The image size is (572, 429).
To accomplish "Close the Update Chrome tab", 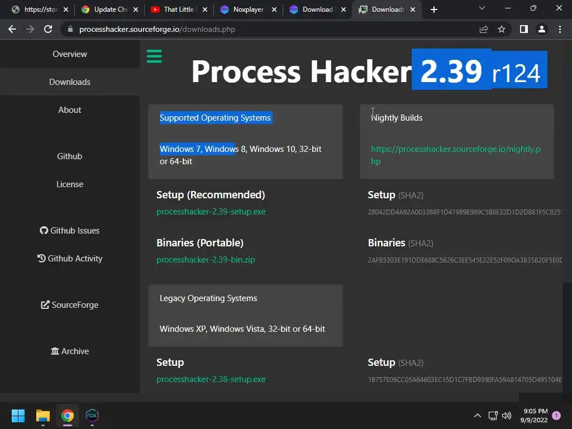I will pos(136,9).
